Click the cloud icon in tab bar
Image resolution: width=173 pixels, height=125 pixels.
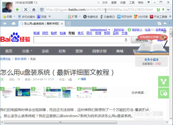(13, 24)
